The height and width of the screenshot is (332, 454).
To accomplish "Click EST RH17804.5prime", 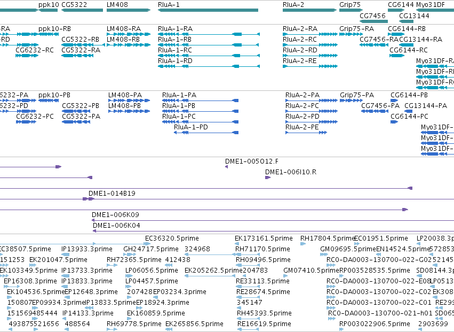I will (x=328, y=238).
